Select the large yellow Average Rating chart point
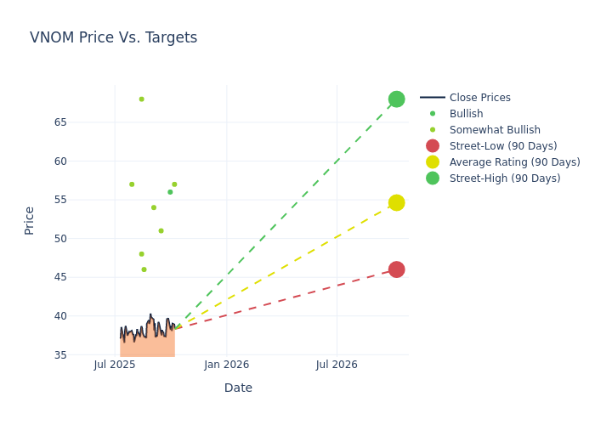Screen dimensions: 595x425 click(x=396, y=202)
